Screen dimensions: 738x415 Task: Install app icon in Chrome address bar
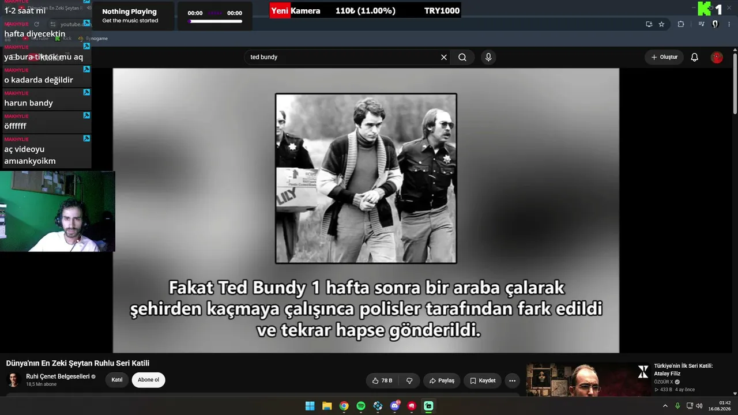click(x=649, y=24)
